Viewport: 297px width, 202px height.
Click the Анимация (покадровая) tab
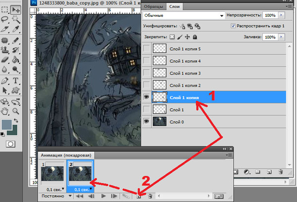[x=66, y=155]
